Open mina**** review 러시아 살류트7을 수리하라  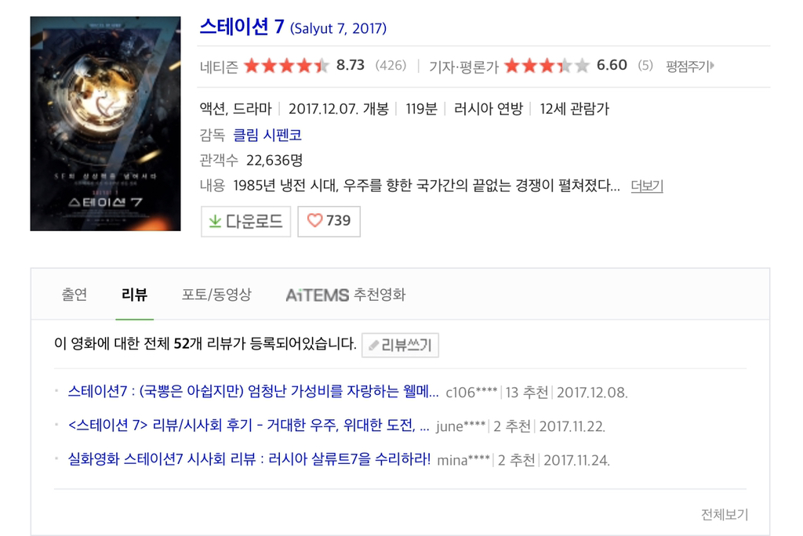coord(249,459)
